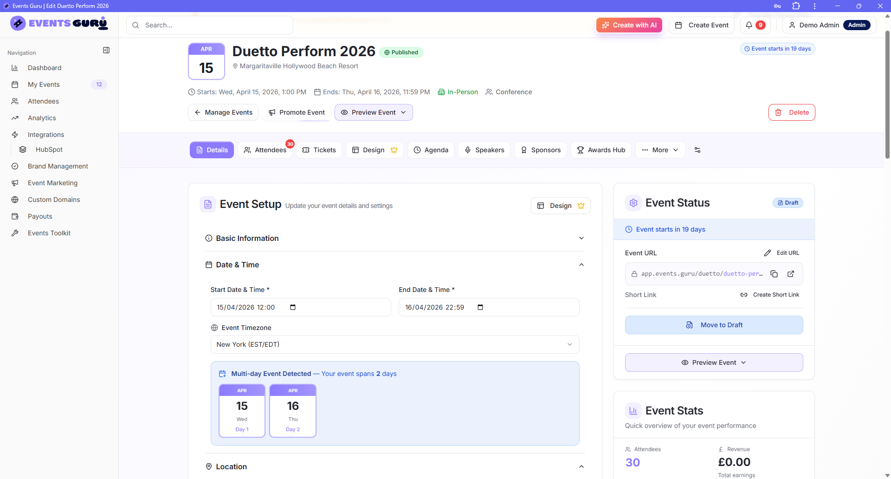891x479 pixels.
Task: Click the 'In-Person' event type label
Action: tap(458, 92)
